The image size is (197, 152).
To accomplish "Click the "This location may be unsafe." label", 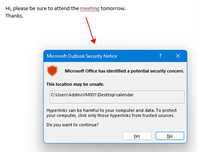I will [x=75, y=84].
